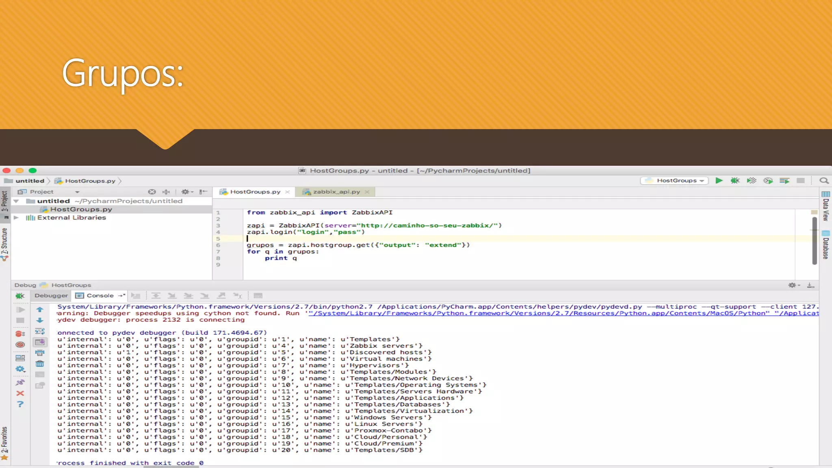Start debugging with the green bug toolbar icon
This screenshot has width=832, height=468.
735,181
